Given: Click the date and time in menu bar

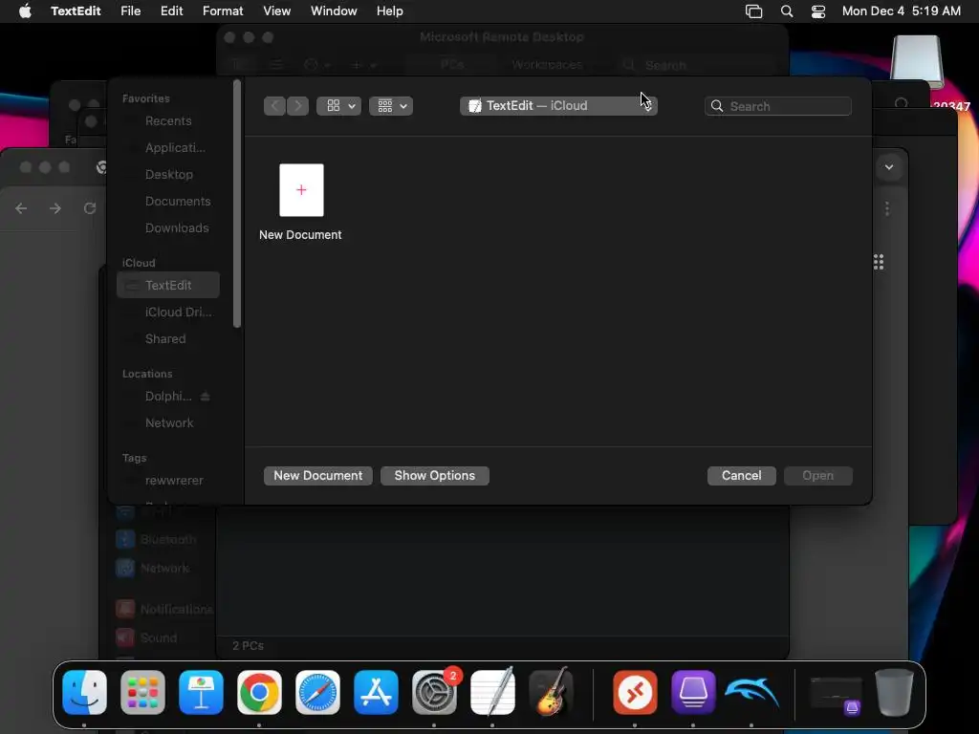Looking at the screenshot, I should (901, 11).
